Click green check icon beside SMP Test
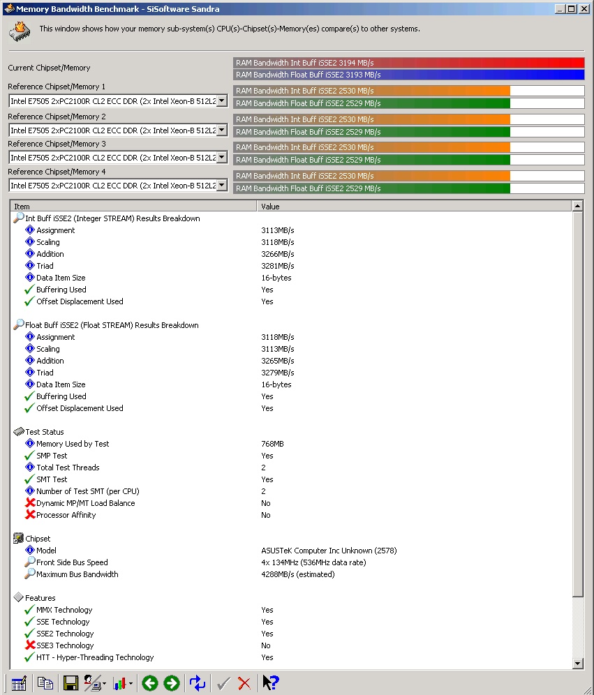The width and height of the screenshot is (594, 695). click(29, 455)
